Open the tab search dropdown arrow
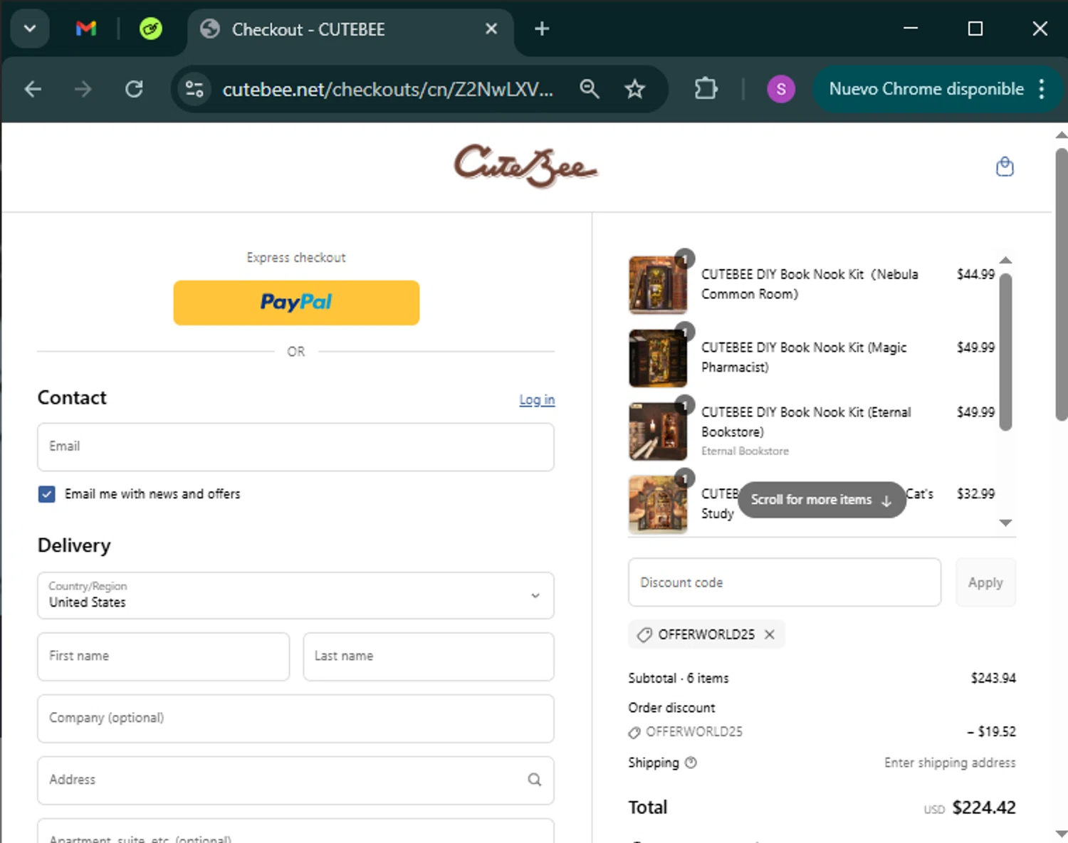 (29, 28)
